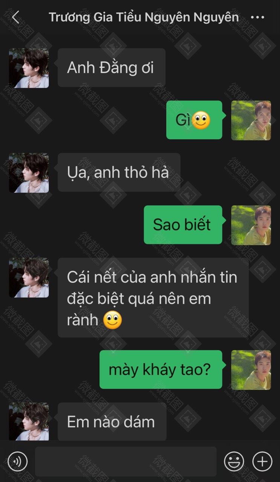
Task: Tap the voice message icon
Action: point(18,461)
